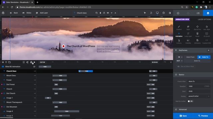213x119 pixels.
Task: Open the Slides menu
Action: [27, 13]
